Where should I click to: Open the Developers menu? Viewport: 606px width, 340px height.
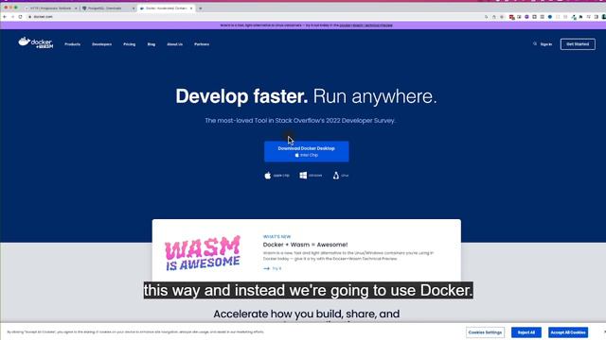[x=101, y=44]
